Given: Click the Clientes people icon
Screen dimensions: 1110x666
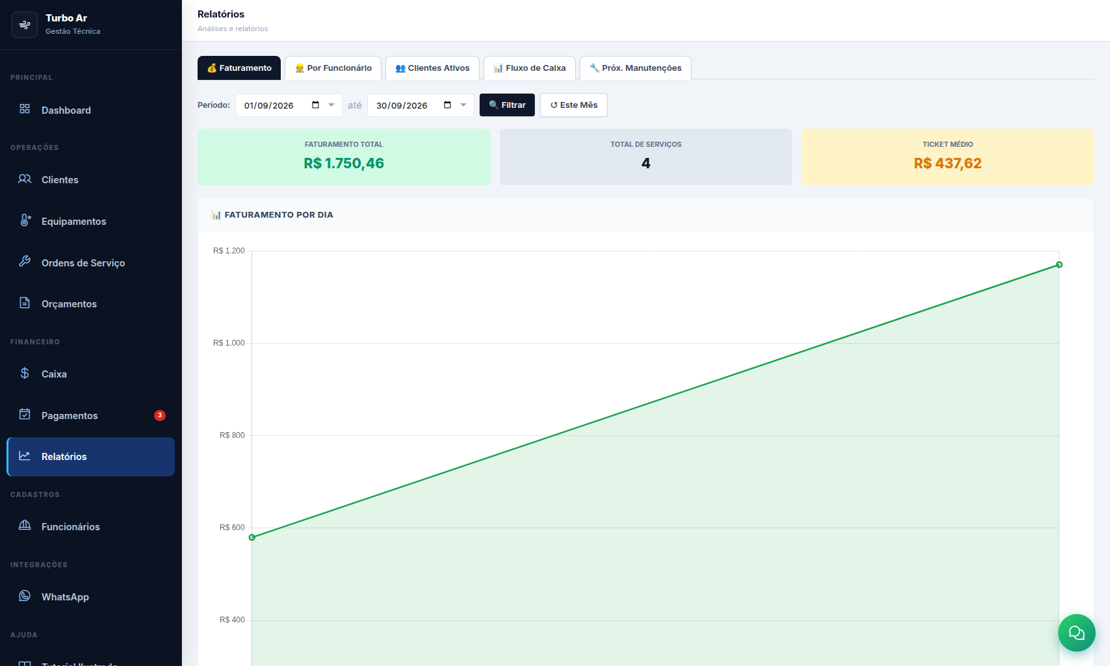Looking at the screenshot, I should pos(25,179).
